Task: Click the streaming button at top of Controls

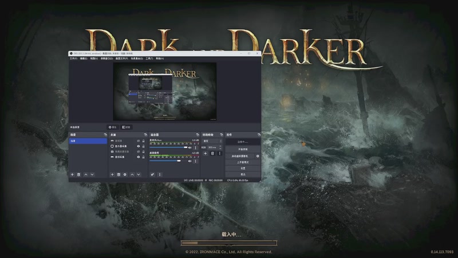Action: [x=243, y=142]
